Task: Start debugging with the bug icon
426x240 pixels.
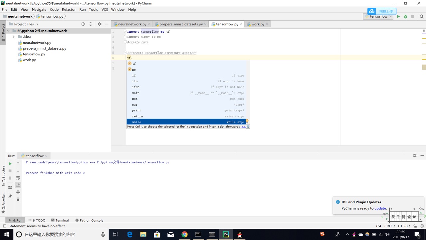Action: (x=405, y=16)
